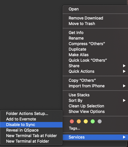The image size is (128, 147).
Task: Choose Get Info
Action: coord(95,33)
